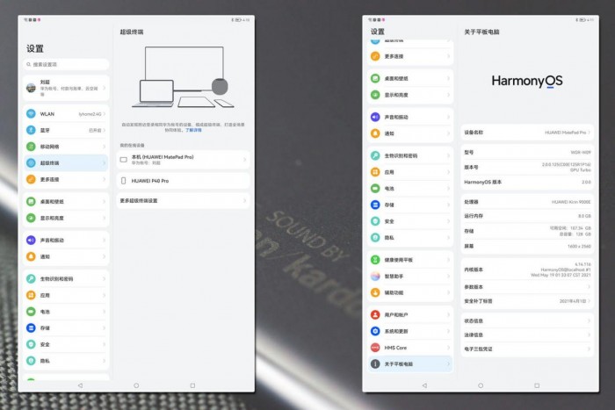Tap 用户和帐户 red person icon
This screenshot has height=410, width=615.
tap(375, 314)
